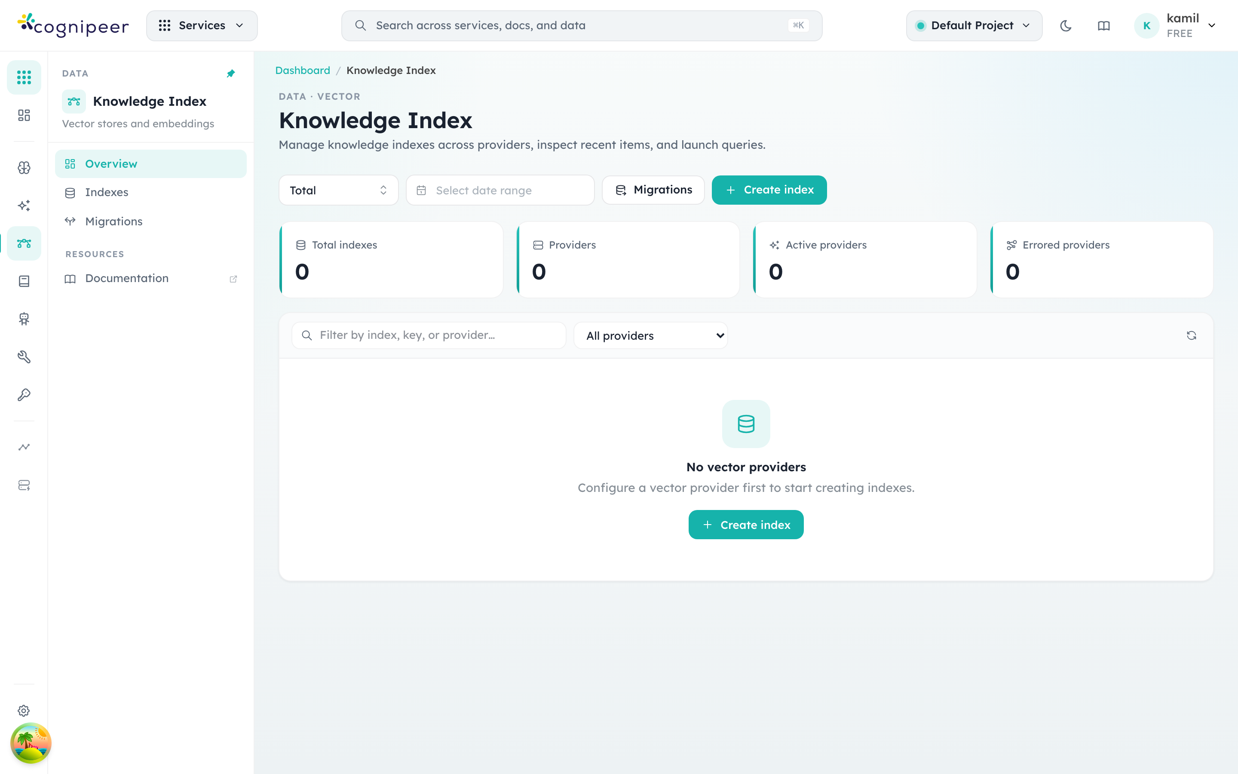Click Create index in the empty state
Viewport: 1238px width, 774px height.
tap(746, 525)
